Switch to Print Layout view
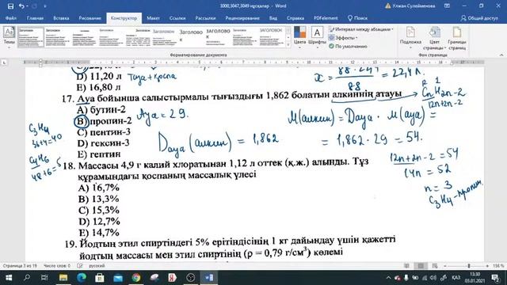Viewport: 507px width, 285px height. [421, 266]
